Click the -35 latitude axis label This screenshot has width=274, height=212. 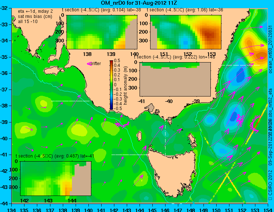point(4,57)
